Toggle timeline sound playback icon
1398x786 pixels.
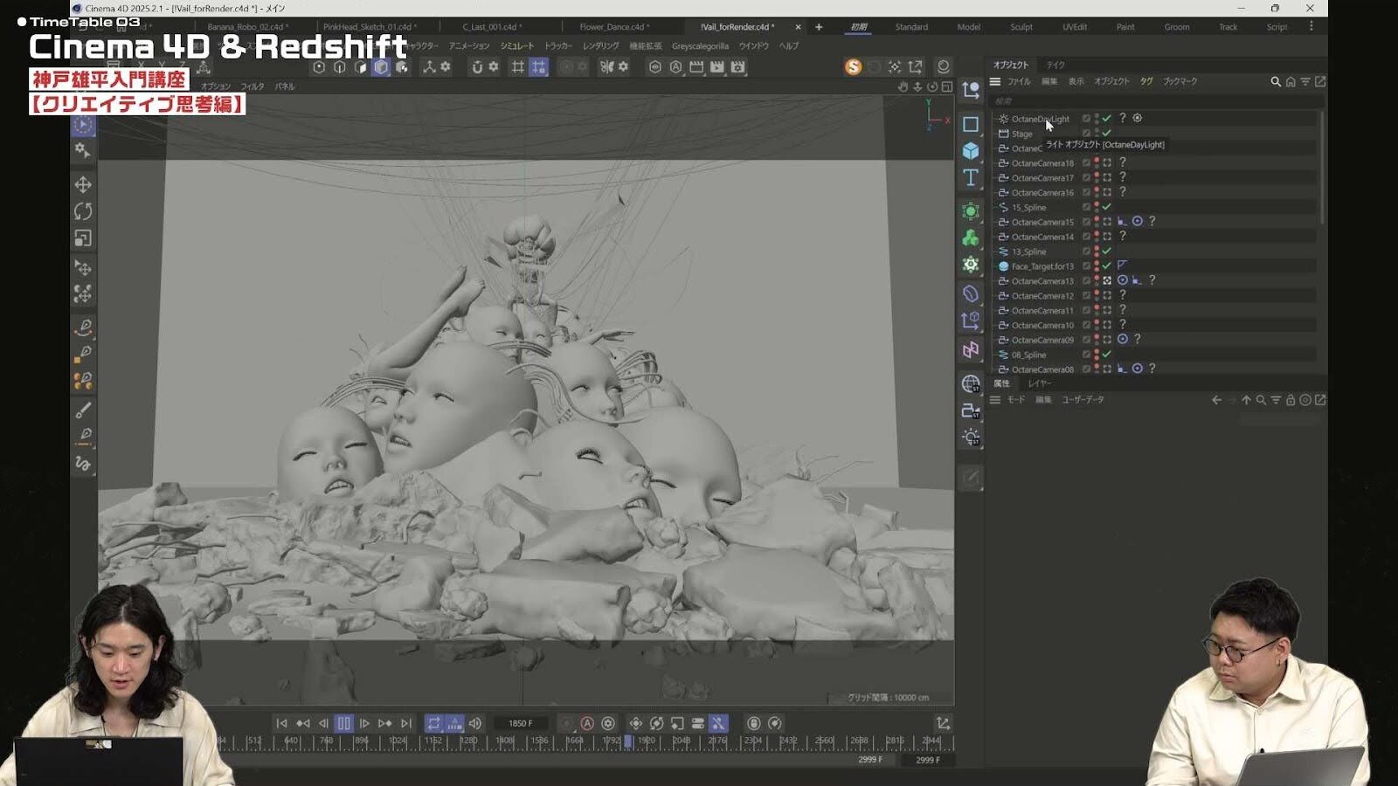point(475,723)
